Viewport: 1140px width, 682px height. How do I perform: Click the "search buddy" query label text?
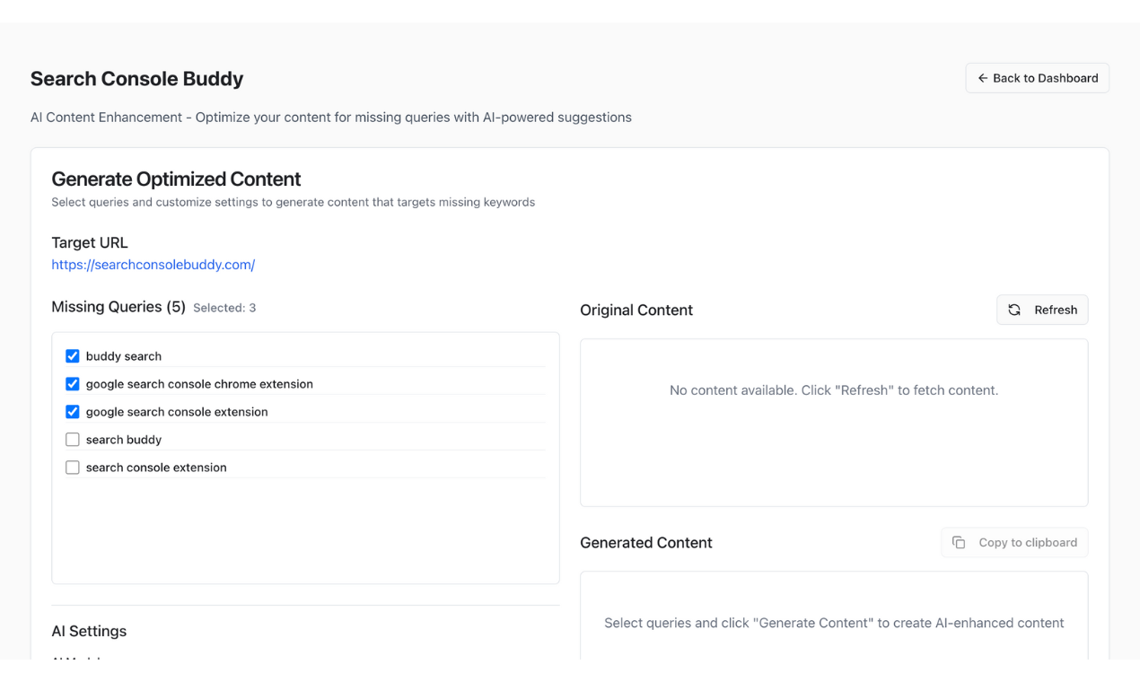click(x=124, y=440)
